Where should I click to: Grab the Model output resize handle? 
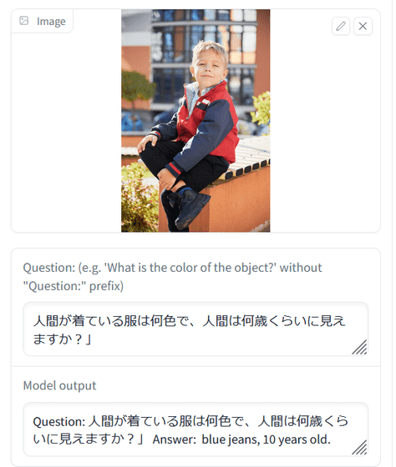359,447
